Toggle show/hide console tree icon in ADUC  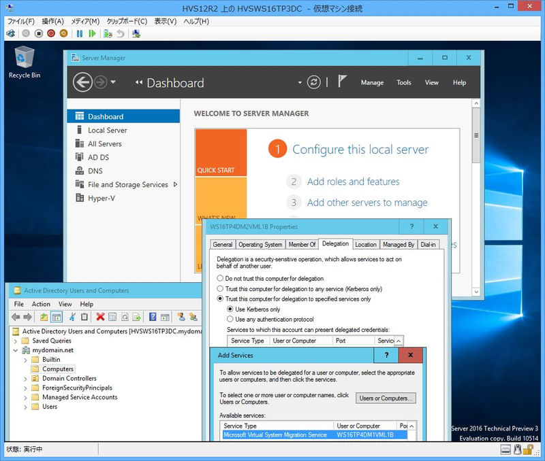coord(57,317)
